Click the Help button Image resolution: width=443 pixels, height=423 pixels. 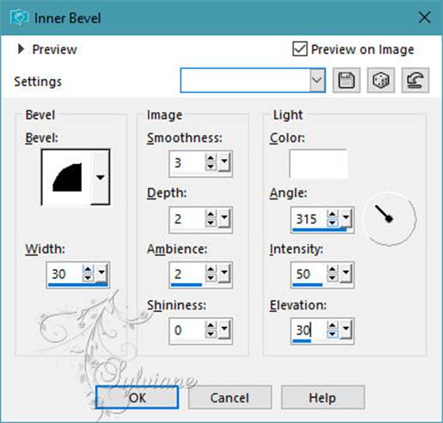pos(323,397)
